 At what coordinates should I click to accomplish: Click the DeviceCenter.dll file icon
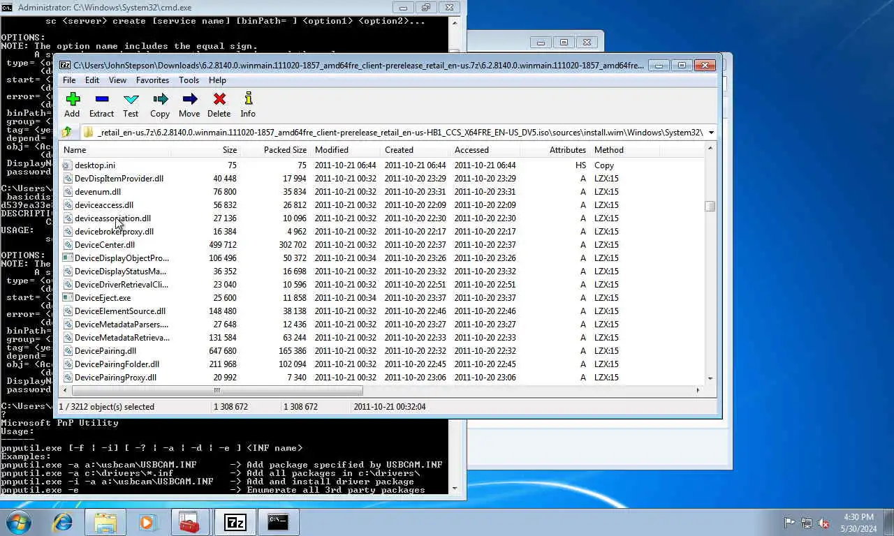[x=68, y=245]
